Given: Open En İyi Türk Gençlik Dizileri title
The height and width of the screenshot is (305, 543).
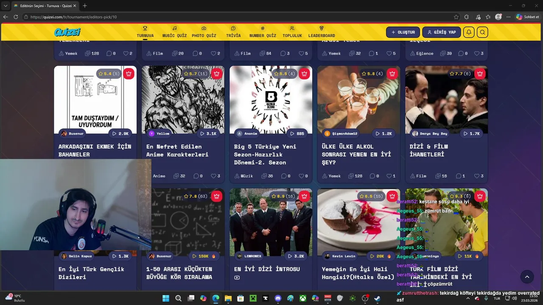Looking at the screenshot, I should click(x=91, y=273).
